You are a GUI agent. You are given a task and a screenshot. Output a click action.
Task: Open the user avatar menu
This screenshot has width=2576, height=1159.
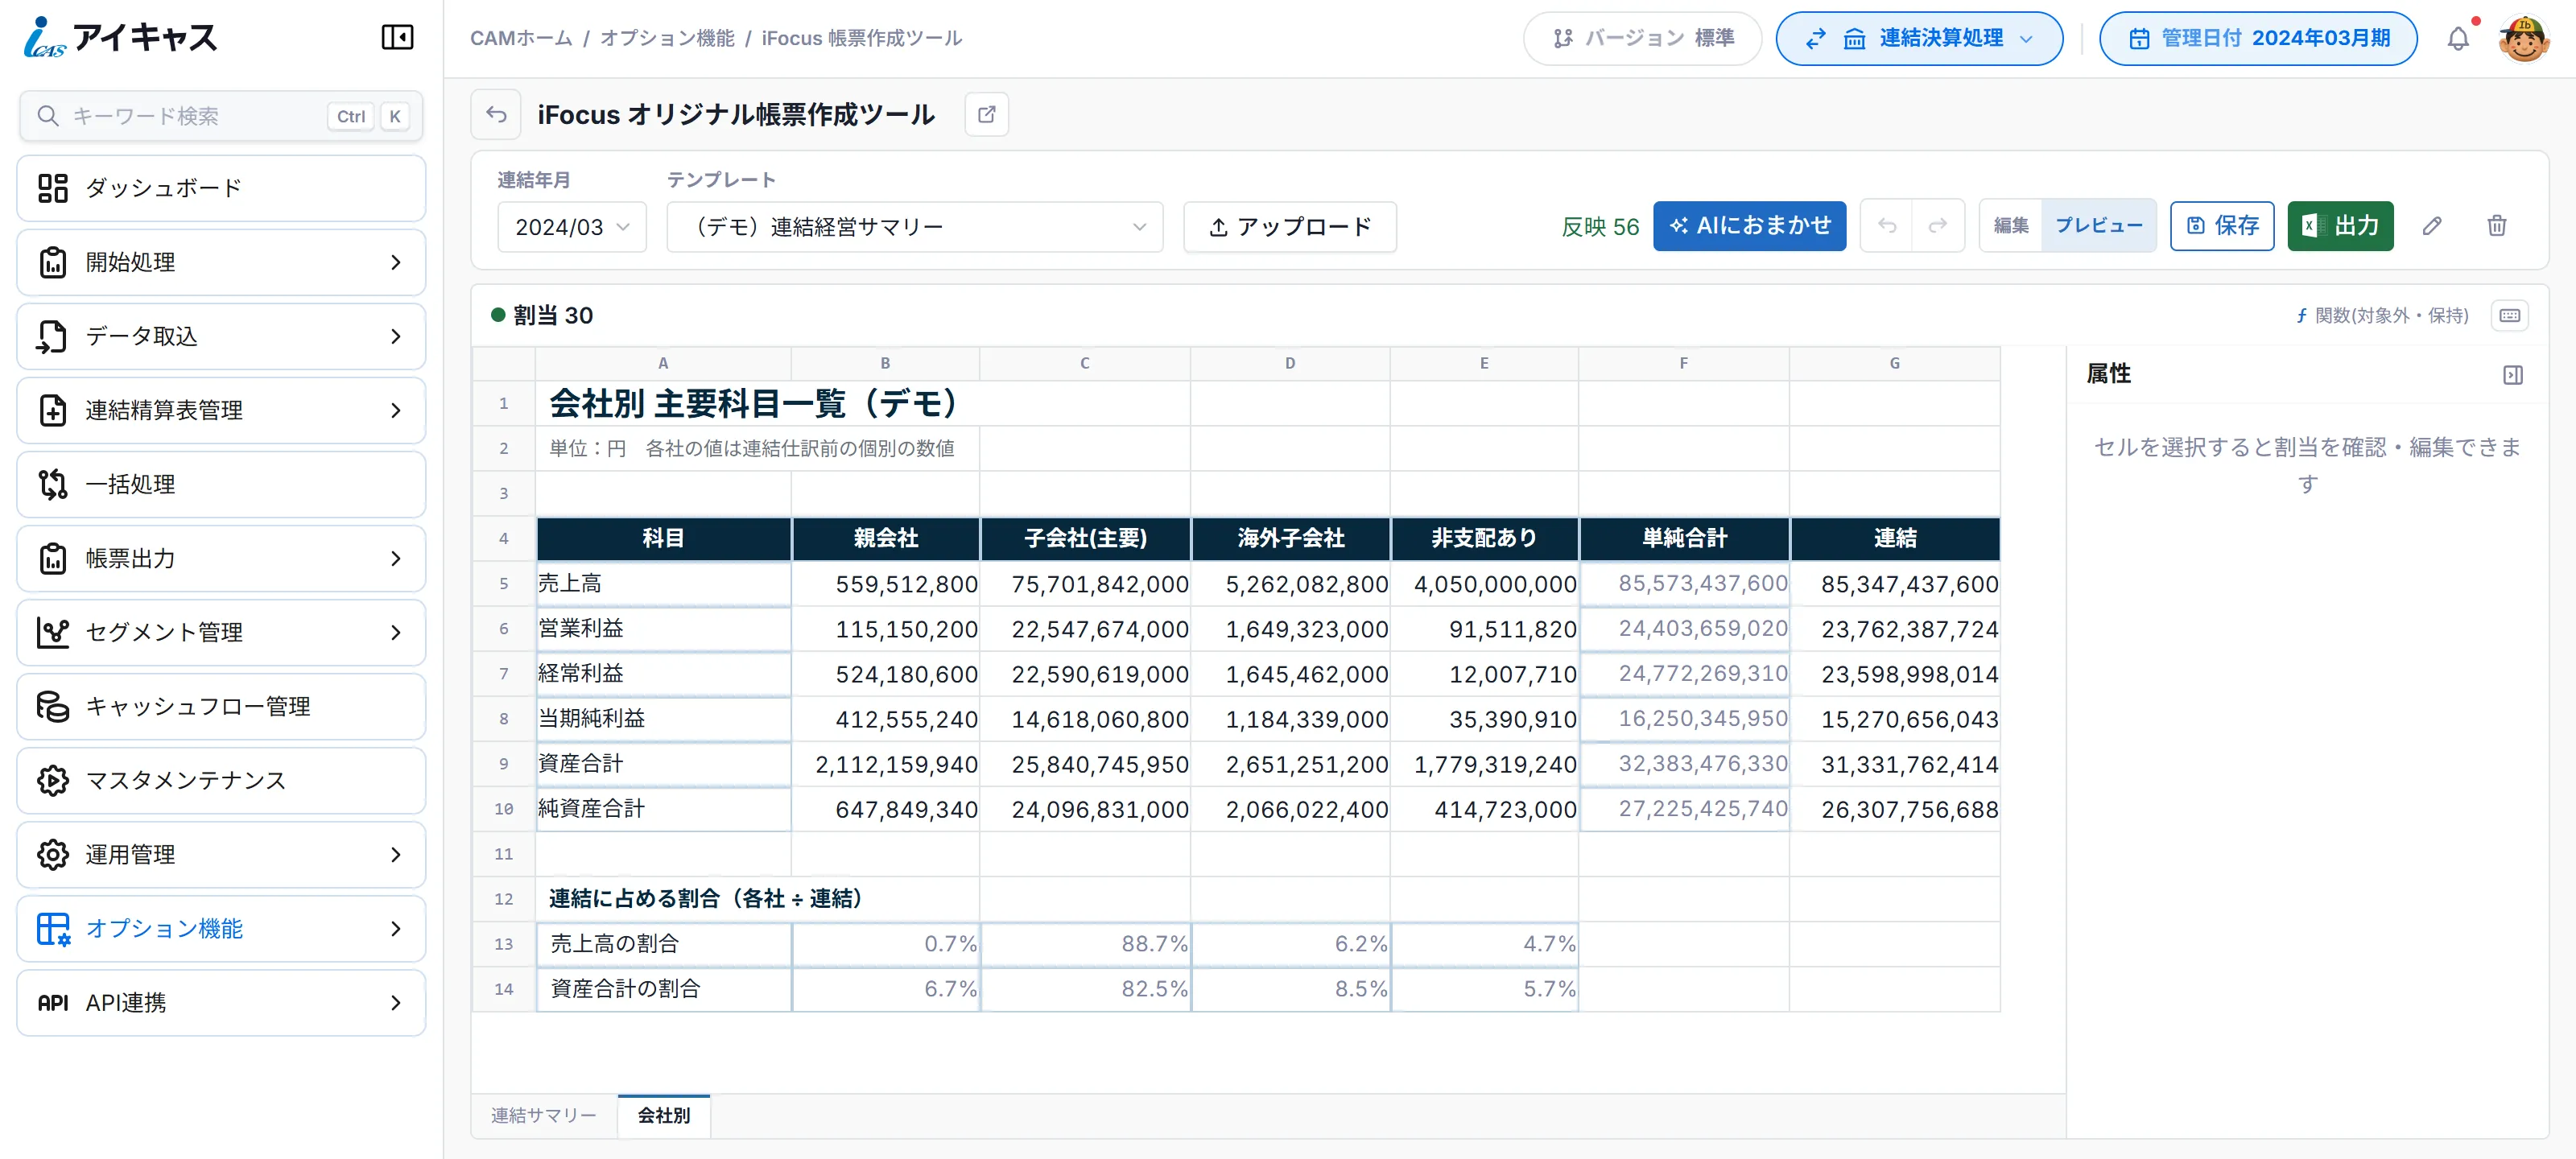[2523, 39]
